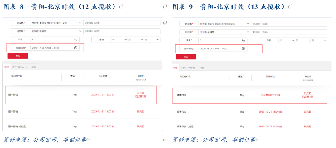336x148 pixels.
Task: Click 顺丰标快（陆运） in 图表 9
Action: 185,127
